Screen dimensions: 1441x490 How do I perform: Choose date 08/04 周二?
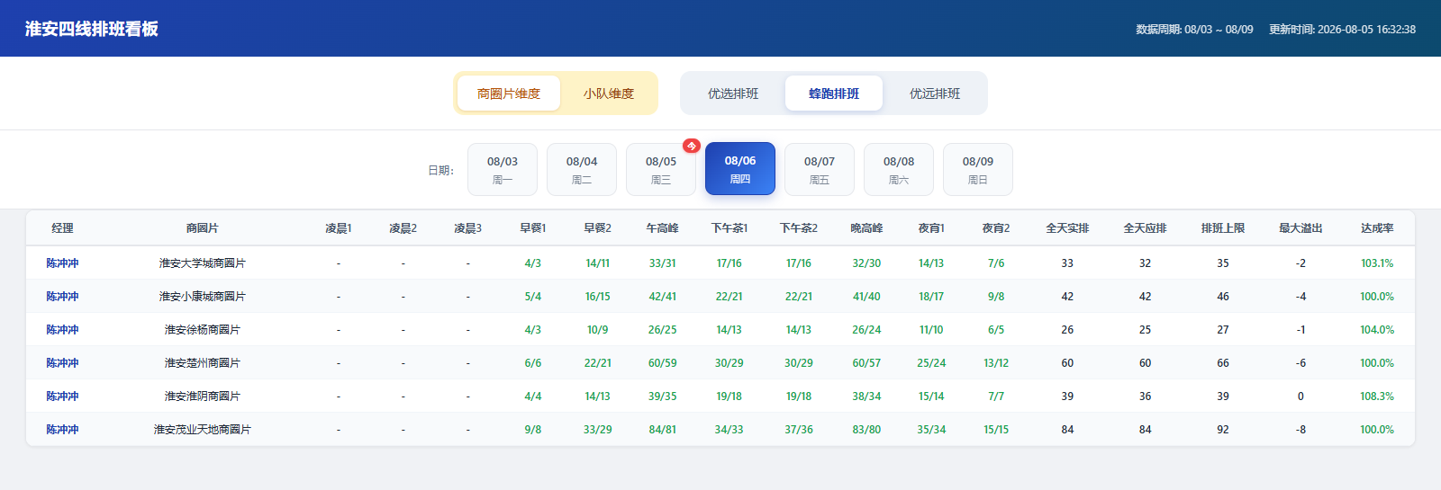point(582,169)
